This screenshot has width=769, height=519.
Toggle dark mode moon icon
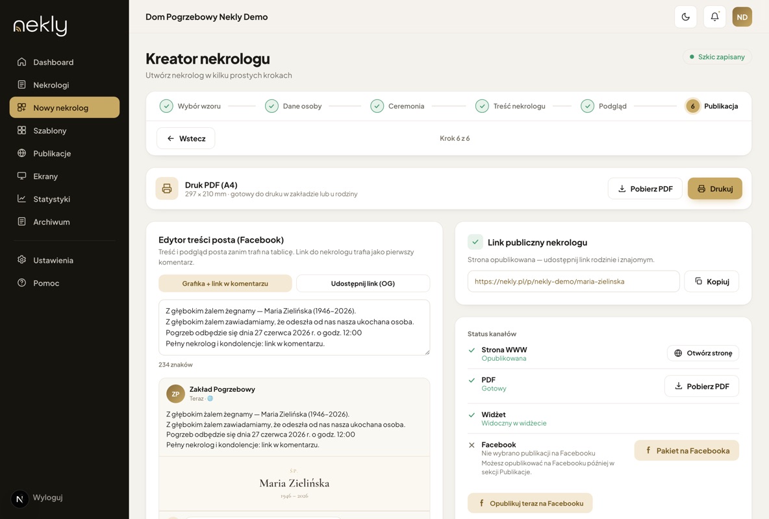(686, 17)
